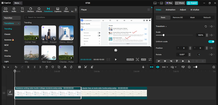
Task: Download the Noir Scan transition
Action: pyautogui.click(x=54, y=58)
